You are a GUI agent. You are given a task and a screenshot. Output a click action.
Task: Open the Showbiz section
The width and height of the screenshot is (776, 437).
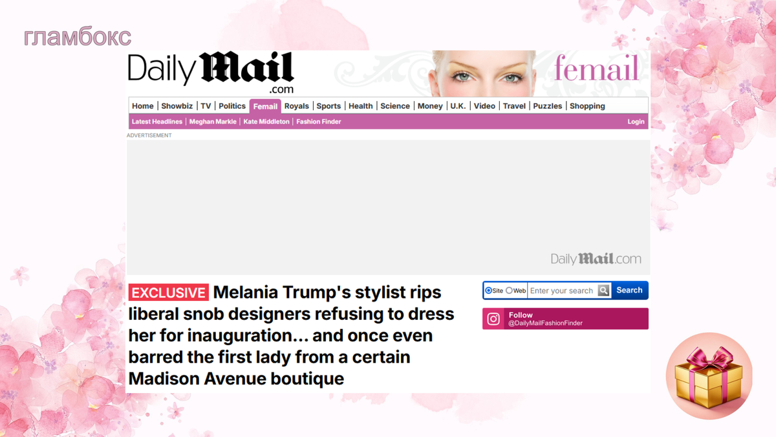[x=177, y=106]
